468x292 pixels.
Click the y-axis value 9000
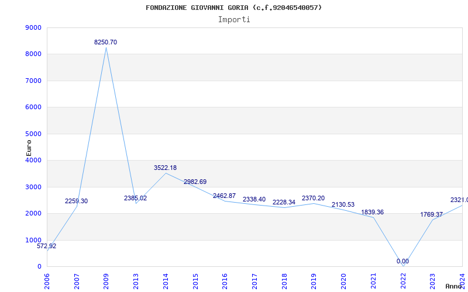point(33,27)
